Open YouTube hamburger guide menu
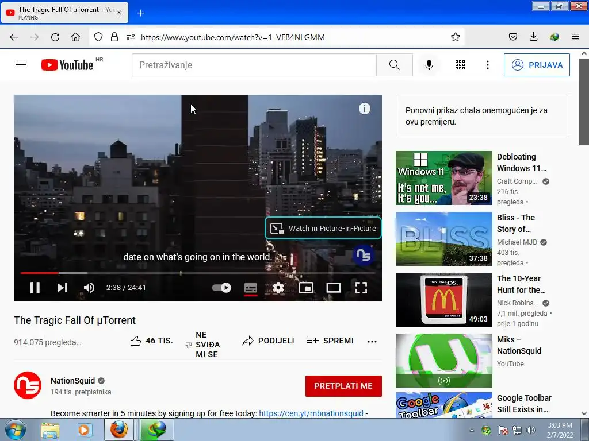The height and width of the screenshot is (441, 589). point(21,65)
